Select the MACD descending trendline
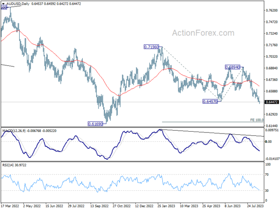 pyautogui.click(x=212, y=133)
